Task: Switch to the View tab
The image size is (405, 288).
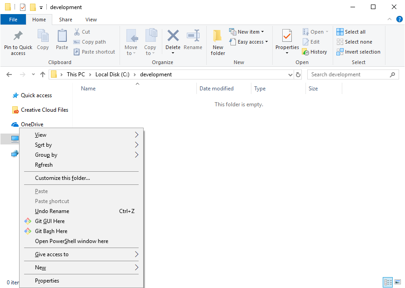Action: pos(91,20)
